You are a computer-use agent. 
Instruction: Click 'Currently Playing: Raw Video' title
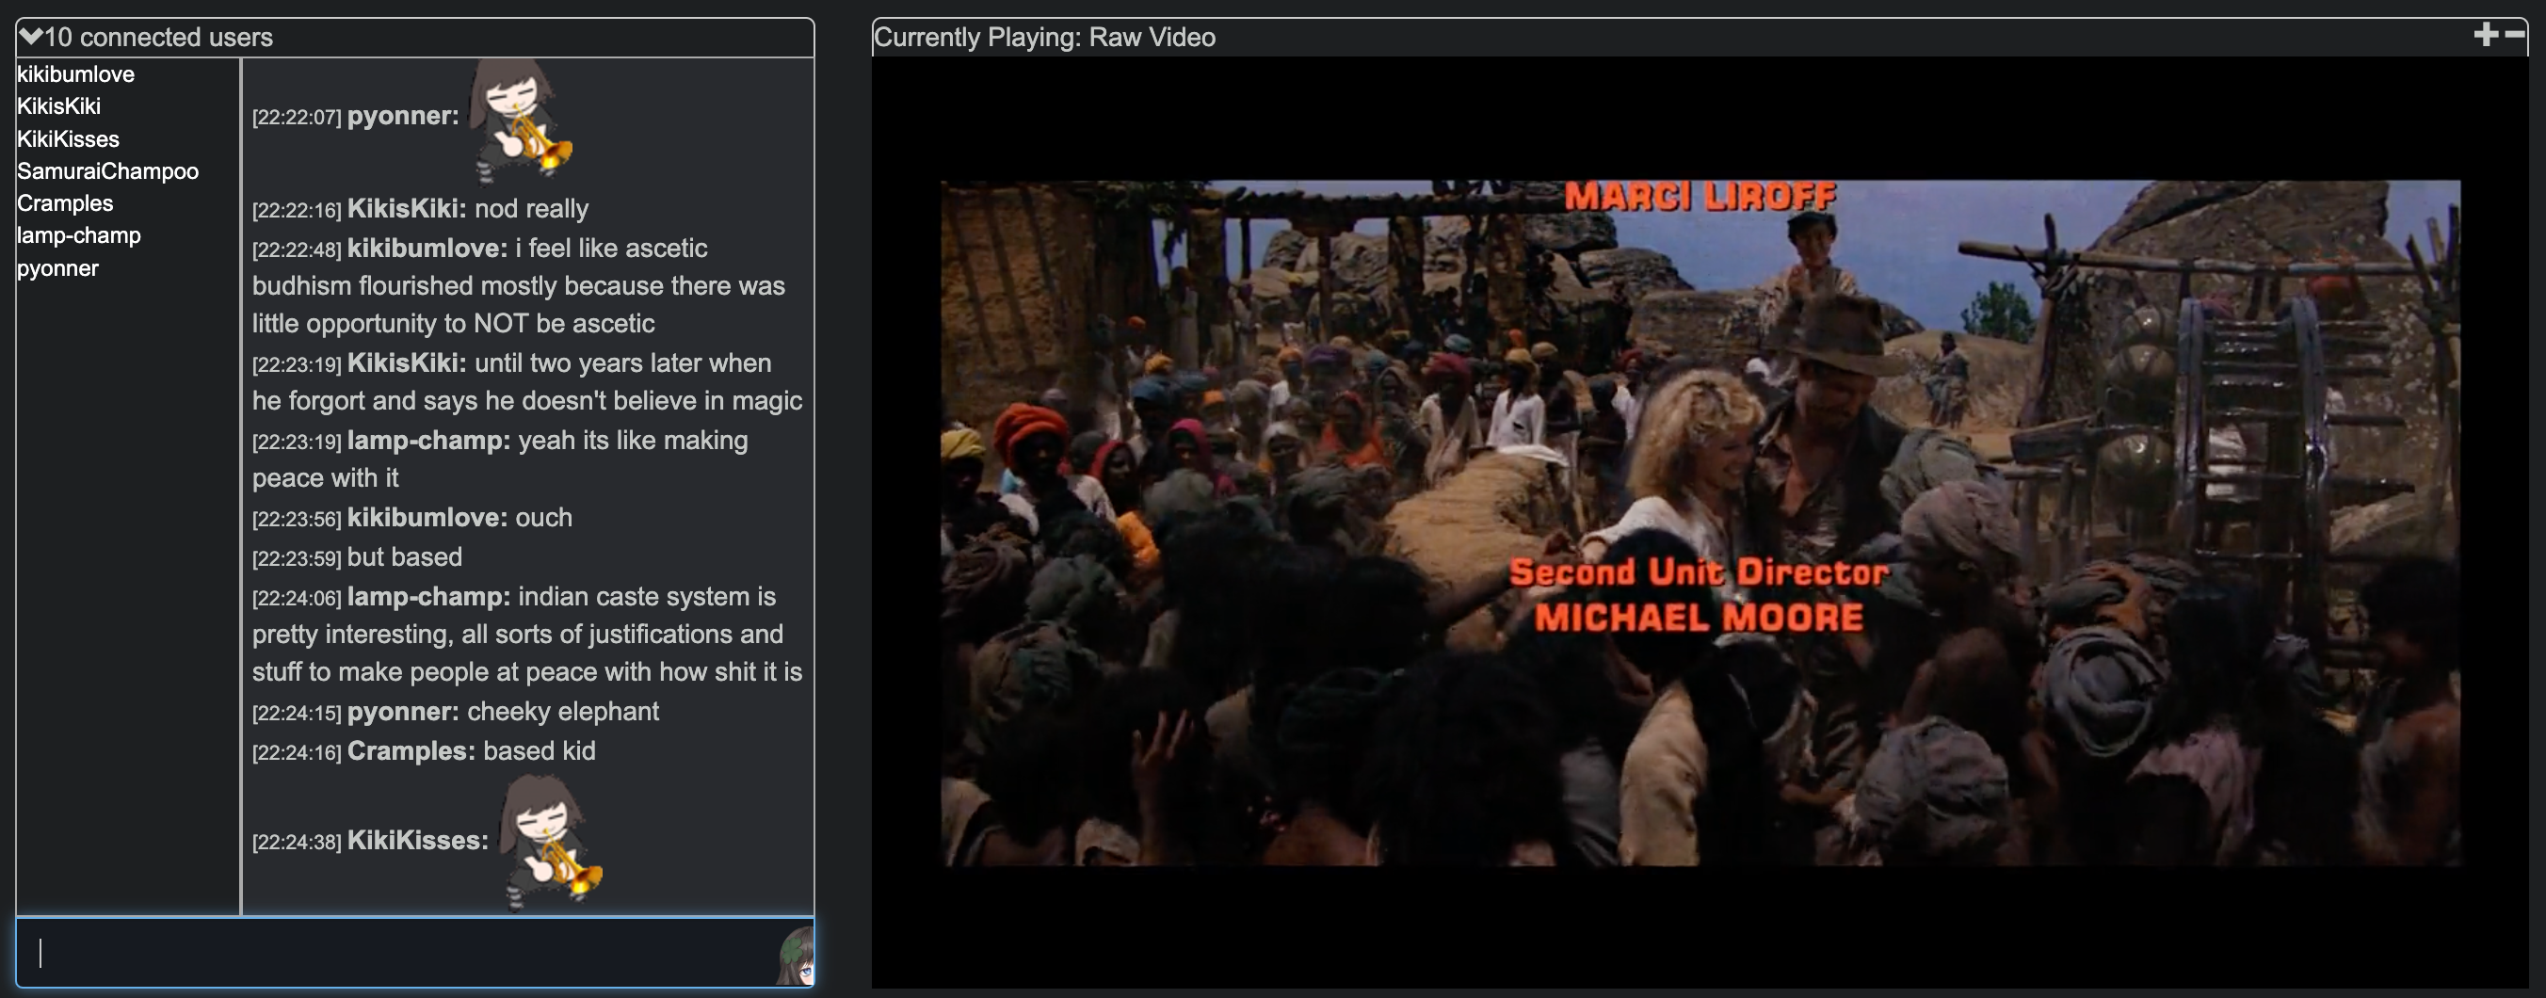(x=1045, y=37)
